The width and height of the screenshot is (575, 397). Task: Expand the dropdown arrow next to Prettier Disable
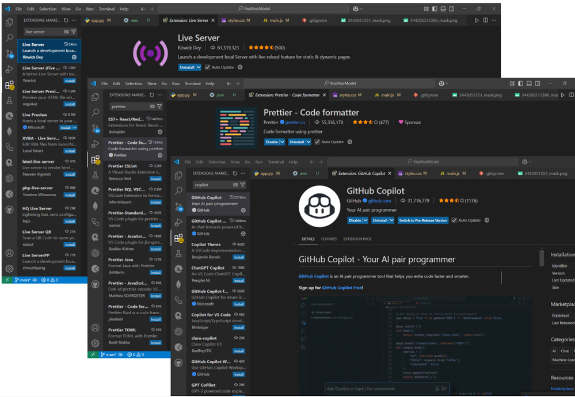282,142
